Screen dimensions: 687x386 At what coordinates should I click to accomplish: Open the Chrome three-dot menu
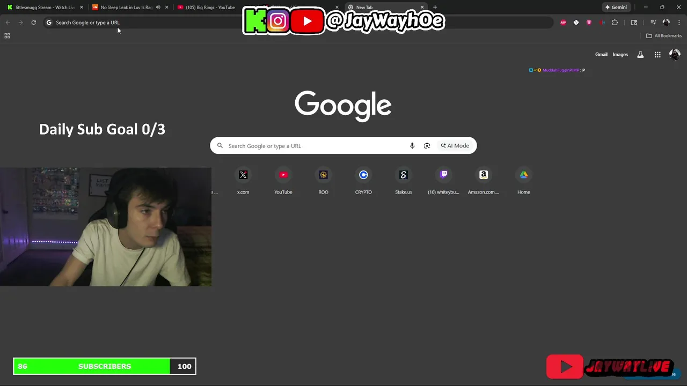pos(679,23)
